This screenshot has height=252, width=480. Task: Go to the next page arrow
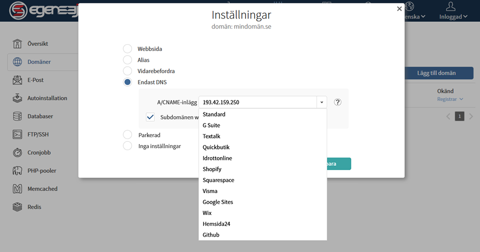471,116
